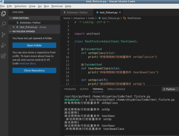Click the EXPLORER panel title

(18, 12)
